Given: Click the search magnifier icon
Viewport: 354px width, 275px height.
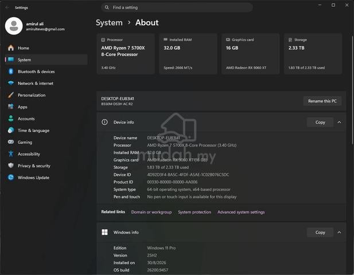Looking at the screenshot, I should [x=107, y=7].
